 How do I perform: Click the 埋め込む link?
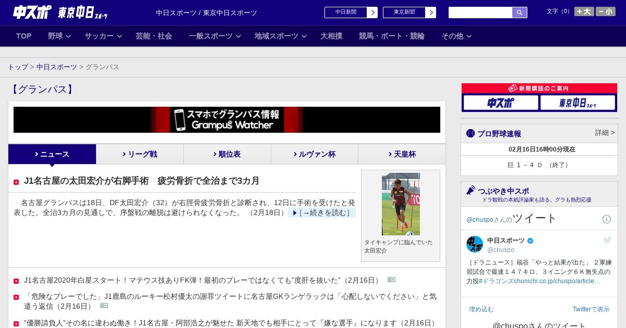[481, 309]
